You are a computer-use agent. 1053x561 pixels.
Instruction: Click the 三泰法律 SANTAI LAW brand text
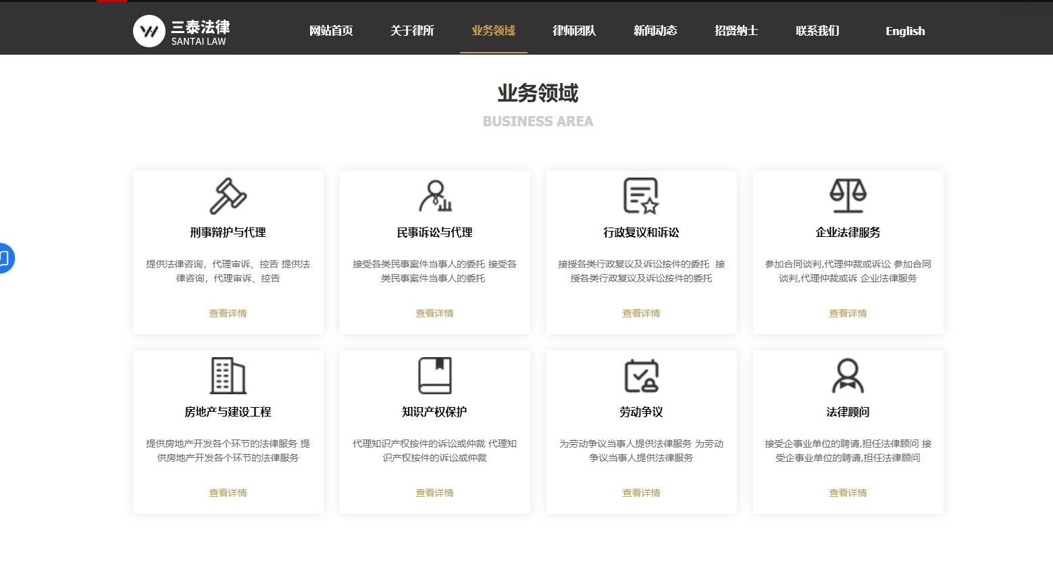[201, 32]
